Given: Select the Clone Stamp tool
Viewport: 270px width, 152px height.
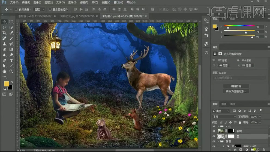Looking at the screenshot, I should [4, 44].
